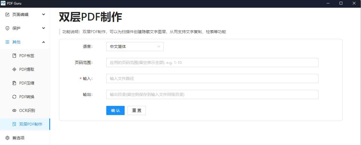The width and height of the screenshot is (361, 145).
Task: Click the sync icon beside PDF转换
Action: [x=14, y=97]
